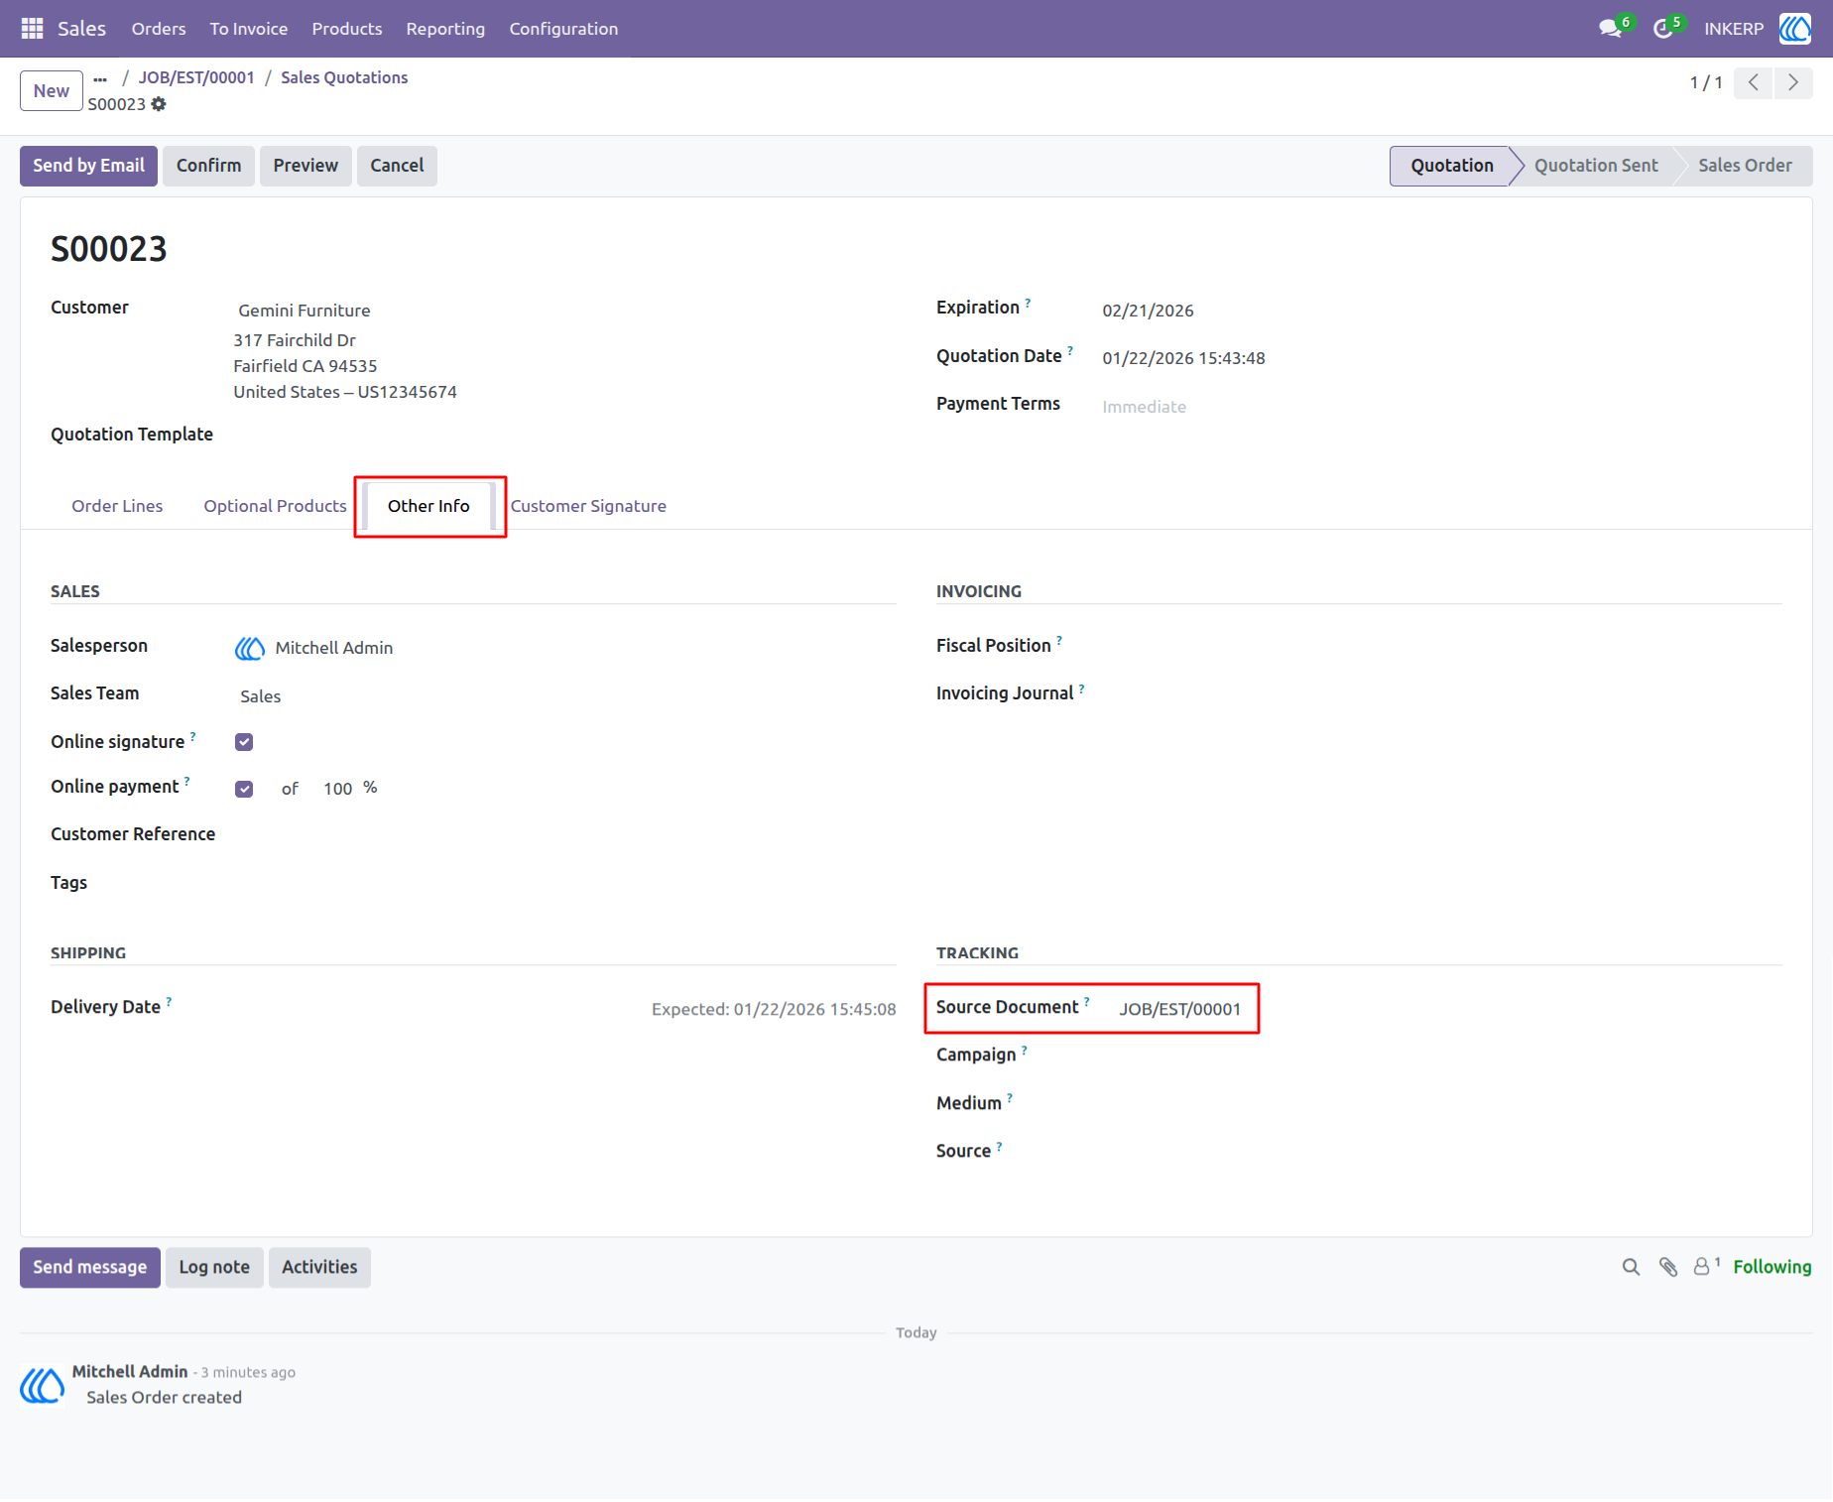Select the Sales Order status stage
The height and width of the screenshot is (1502, 1833).
coord(1744,166)
